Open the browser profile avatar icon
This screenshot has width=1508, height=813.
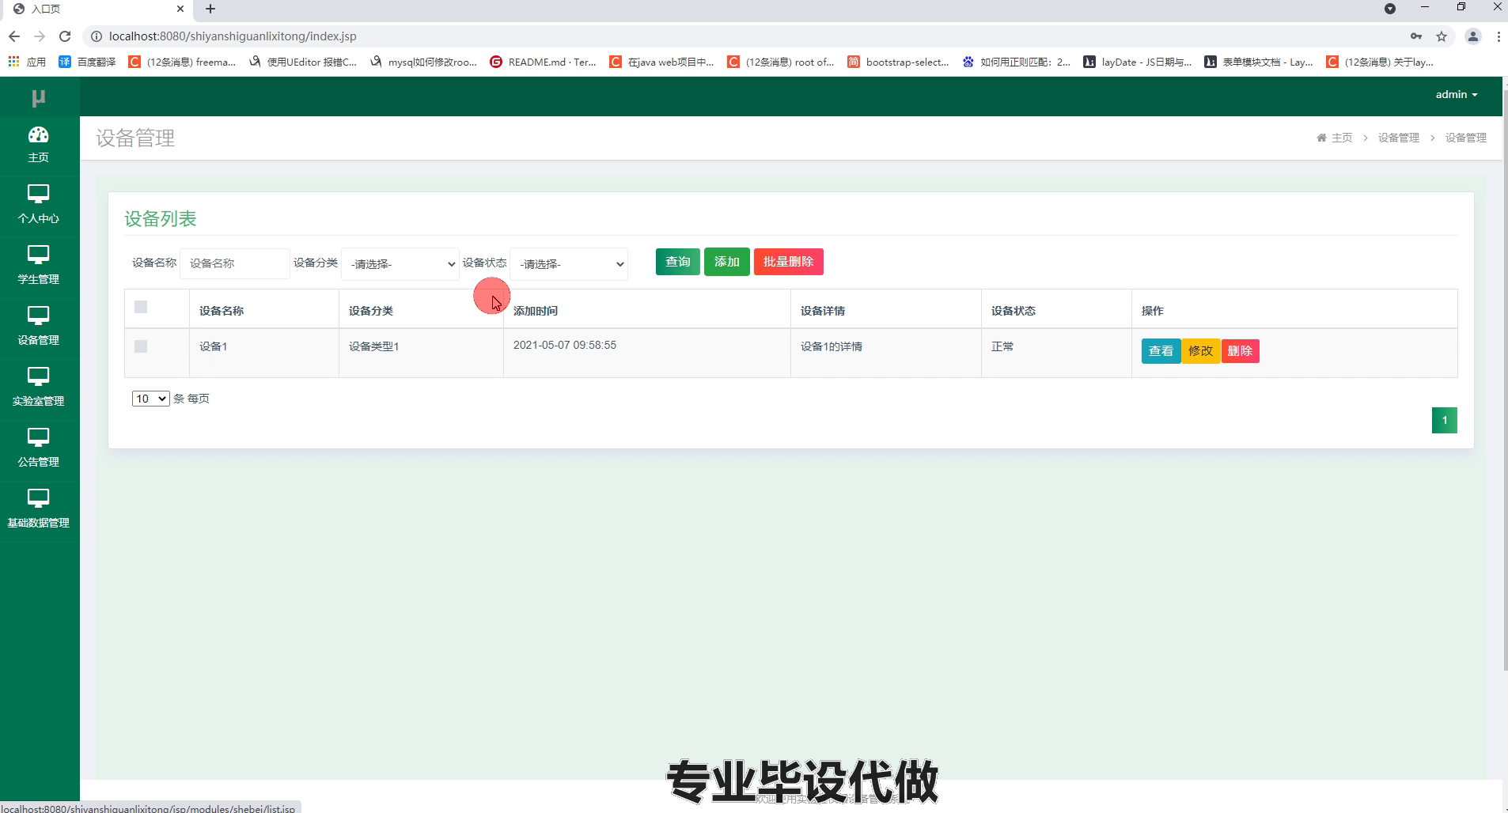1473,36
